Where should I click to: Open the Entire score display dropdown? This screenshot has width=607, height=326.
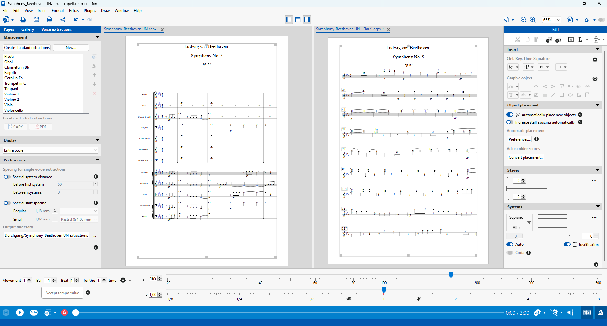pyautogui.click(x=51, y=150)
